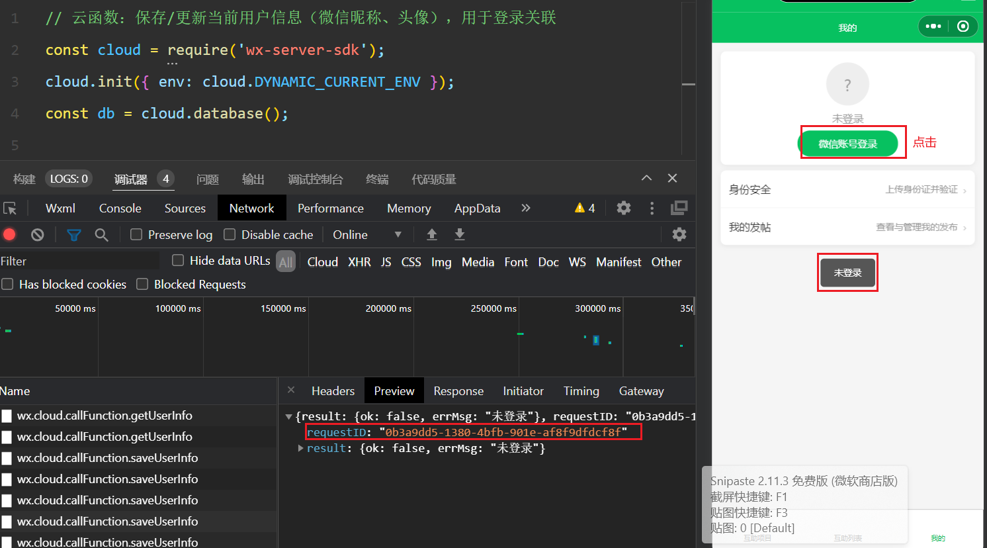The width and height of the screenshot is (987, 548).
Task: Open the Performance tab
Action: tap(331, 208)
